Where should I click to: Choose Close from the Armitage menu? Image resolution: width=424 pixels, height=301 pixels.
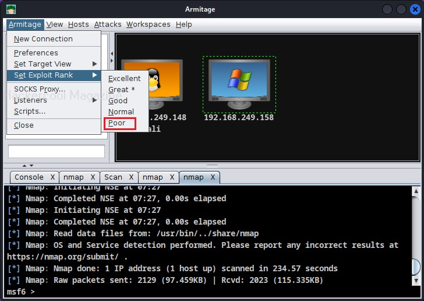[54, 125]
